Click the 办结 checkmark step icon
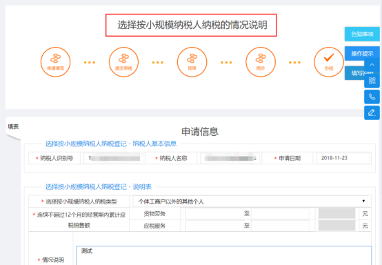Screen dimensions: 382x265 point(329,62)
